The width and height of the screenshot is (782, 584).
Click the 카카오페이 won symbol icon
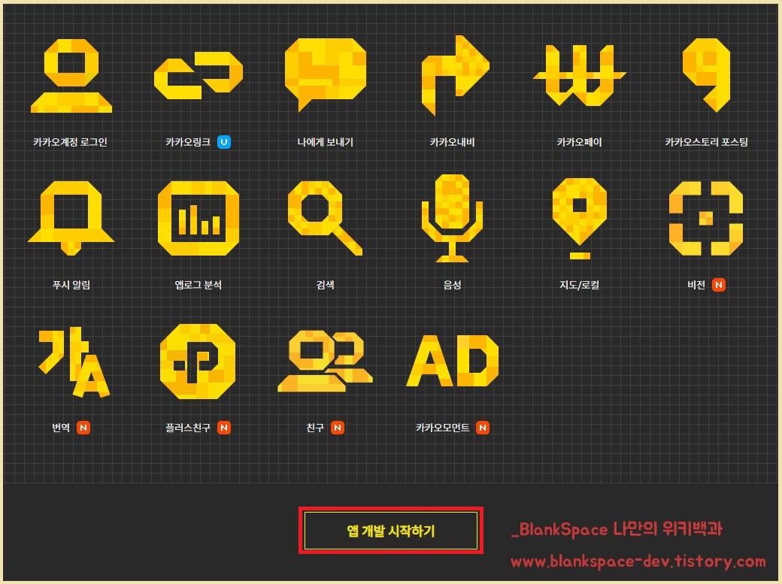(x=580, y=75)
